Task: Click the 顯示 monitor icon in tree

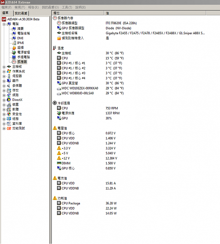Action: pyautogui.click(x=9, y=81)
